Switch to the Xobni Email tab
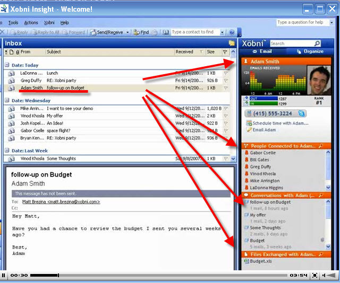The width and height of the screenshot is (340, 283). click(262, 51)
